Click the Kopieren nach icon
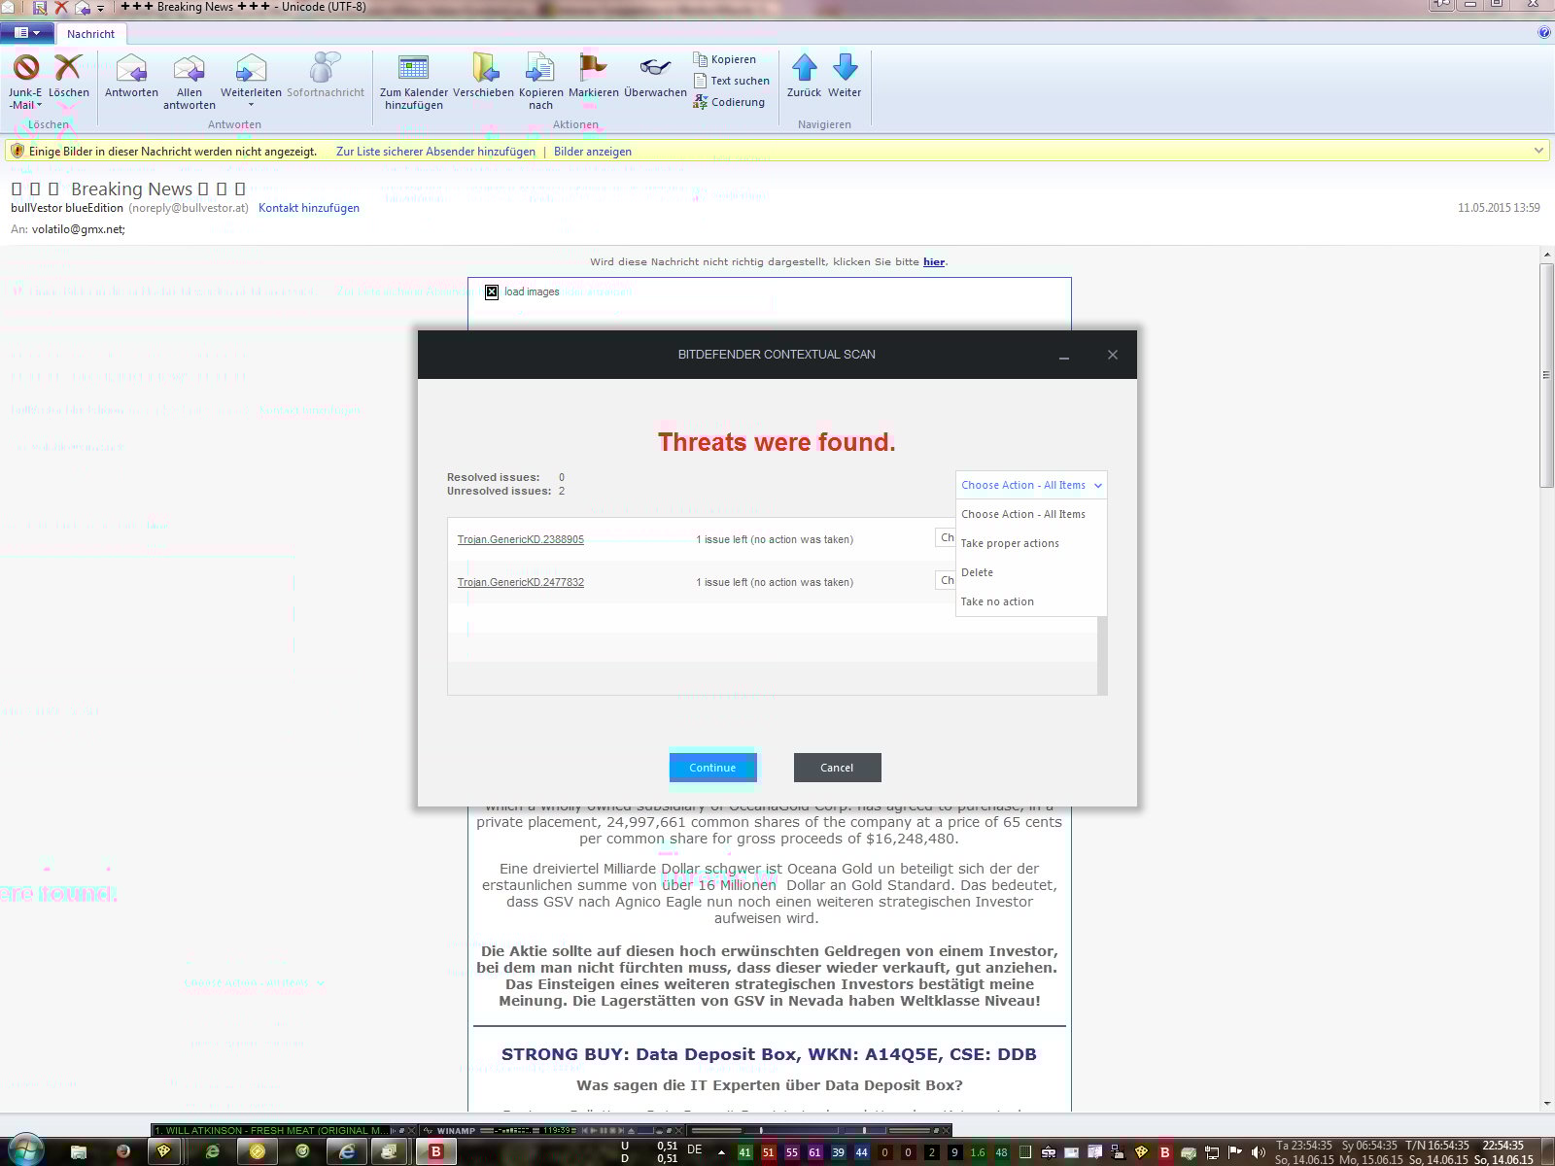This screenshot has width=1555, height=1166. [x=540, y=68]
